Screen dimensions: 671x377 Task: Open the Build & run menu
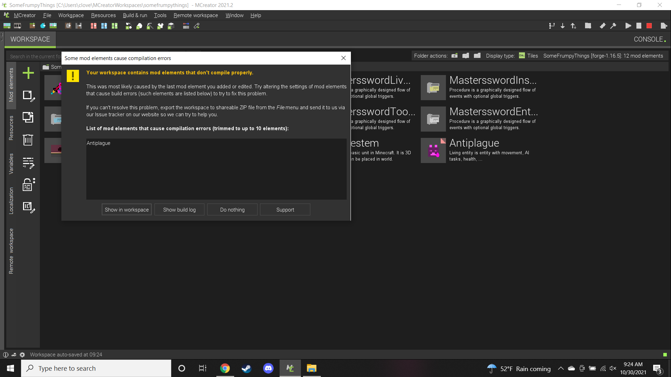(x=135, y=15)
